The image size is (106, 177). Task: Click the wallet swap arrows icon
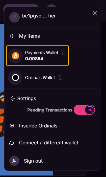point(12,143)
